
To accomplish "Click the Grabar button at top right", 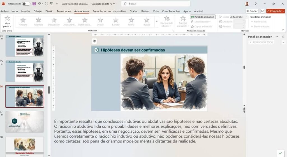I will tap(252, 11).
